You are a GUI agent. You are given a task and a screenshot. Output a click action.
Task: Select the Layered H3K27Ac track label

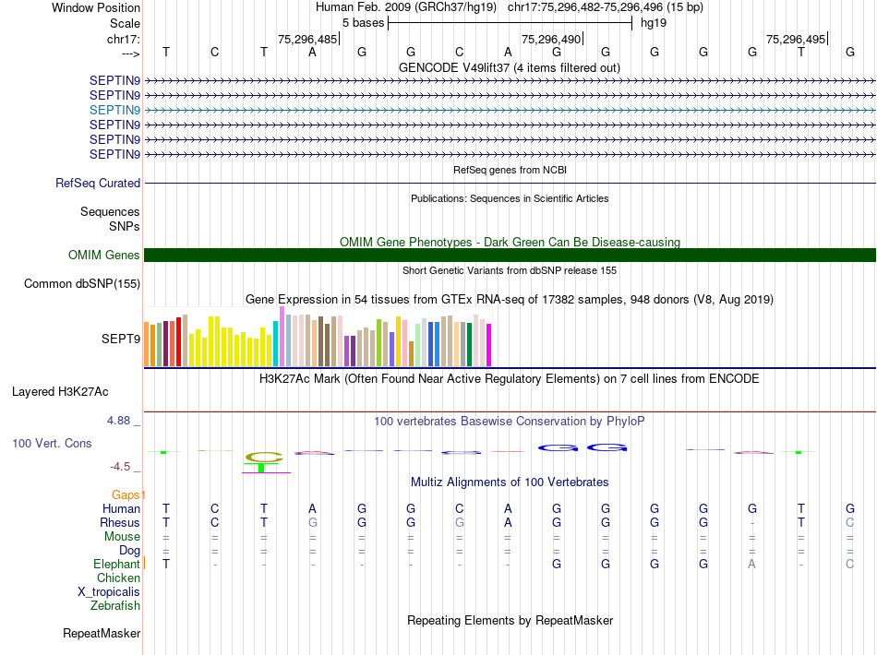pyautogui.click(x=60, y=392)
